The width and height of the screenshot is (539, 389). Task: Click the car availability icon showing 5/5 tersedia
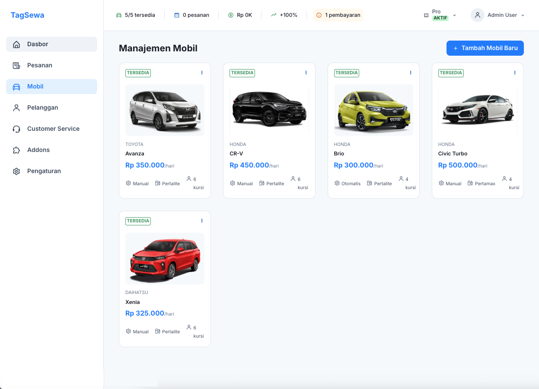coord(118,14)
